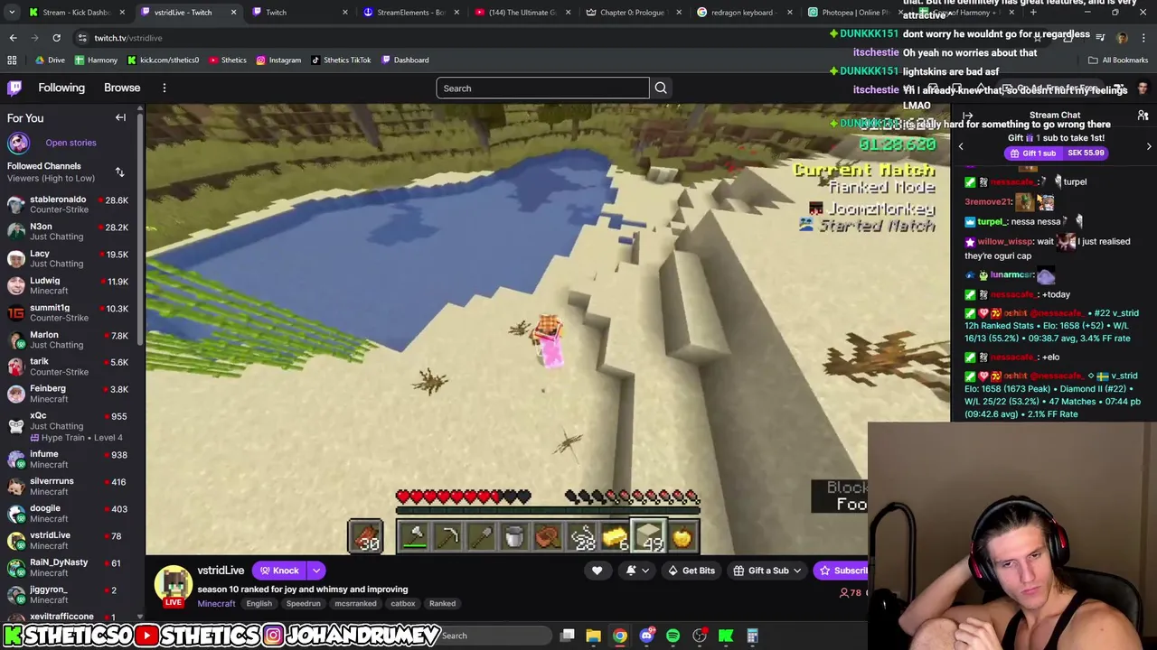Open Ludwig's Minecraft stream

69,285
